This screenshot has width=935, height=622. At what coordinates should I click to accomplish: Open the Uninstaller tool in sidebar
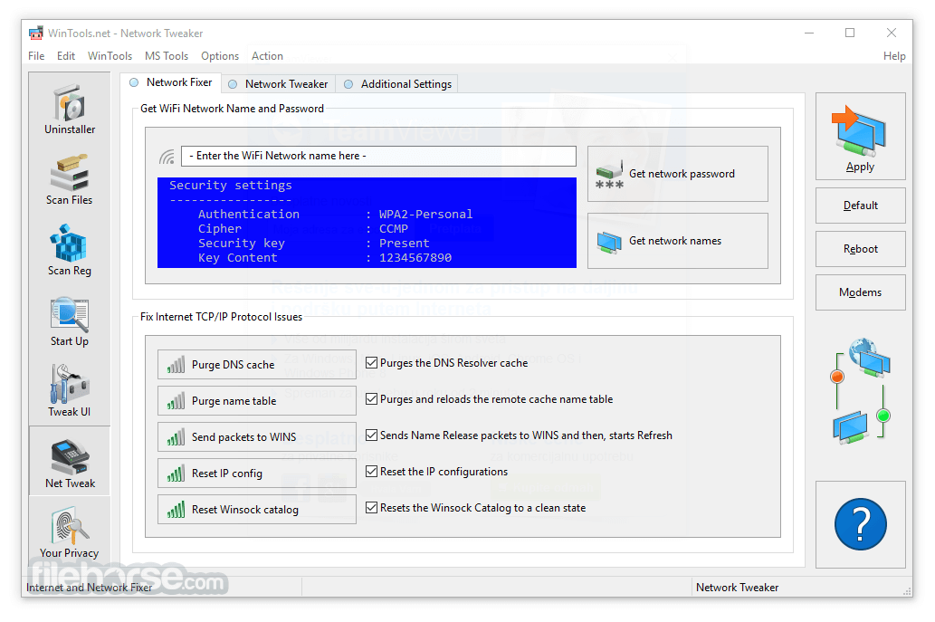(x=69, y=110)
